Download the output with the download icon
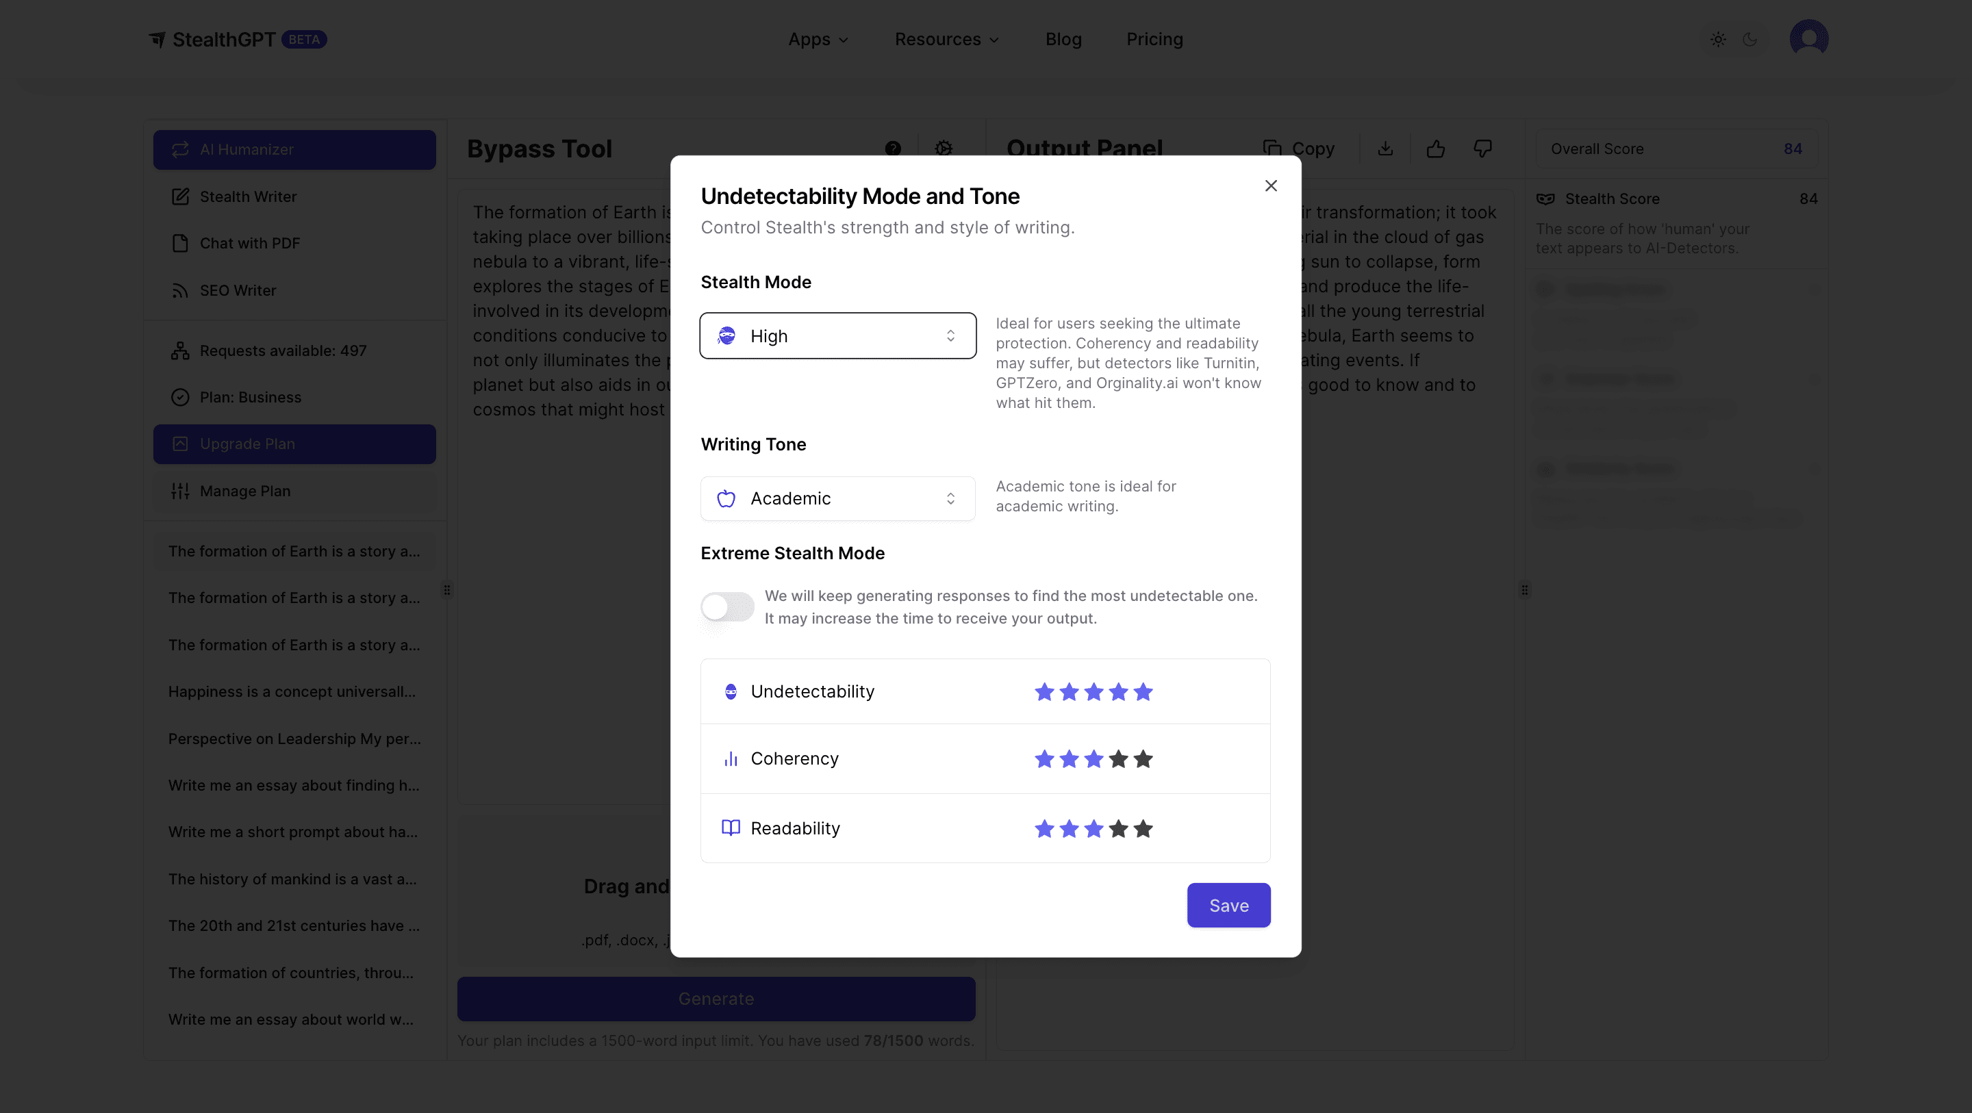1972x1113 pixels. click(1385, 149)
